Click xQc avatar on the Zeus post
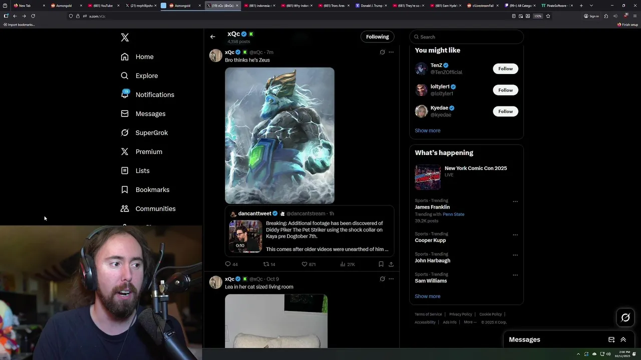 [216, 55]
